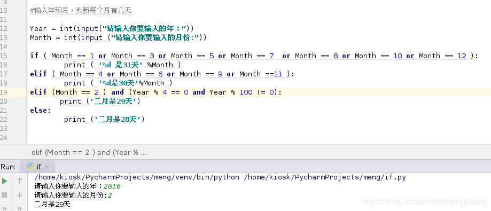Click number 12 at end of line 15
491x211 pixels.
tap(462, 56)
